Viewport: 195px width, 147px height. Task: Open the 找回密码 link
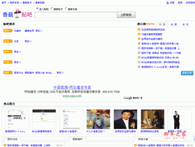190,3
